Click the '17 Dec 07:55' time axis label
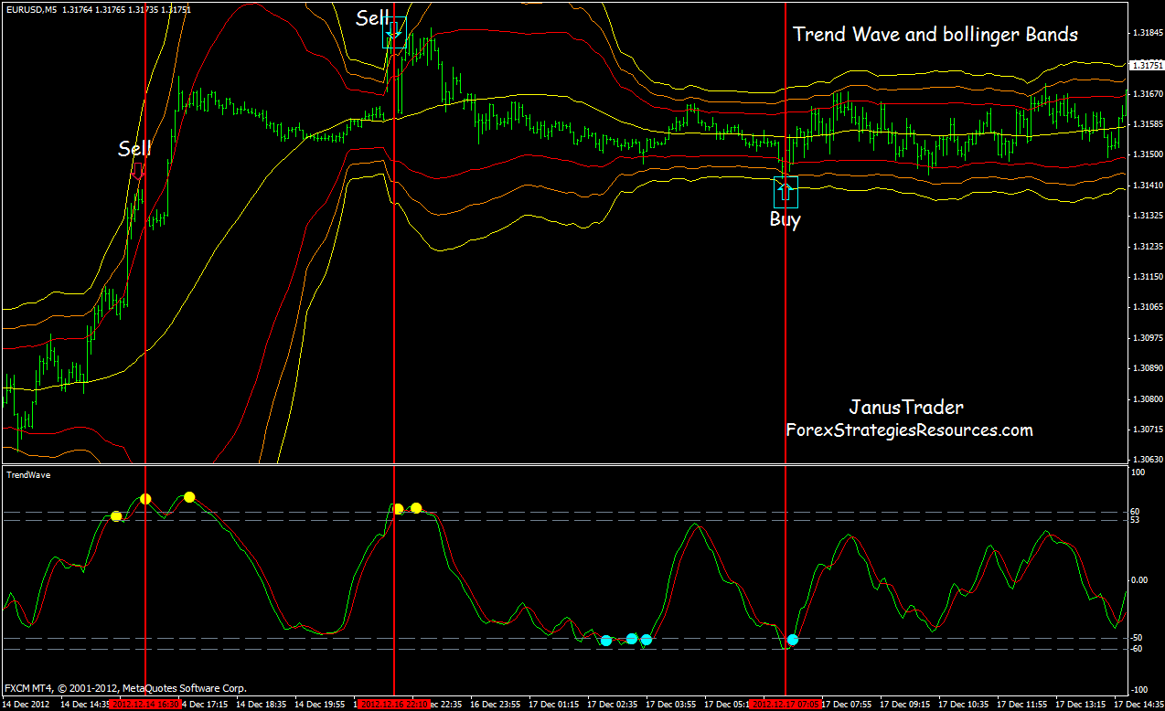Viewport: 1165px width, 711px height. tap(847, 705)
